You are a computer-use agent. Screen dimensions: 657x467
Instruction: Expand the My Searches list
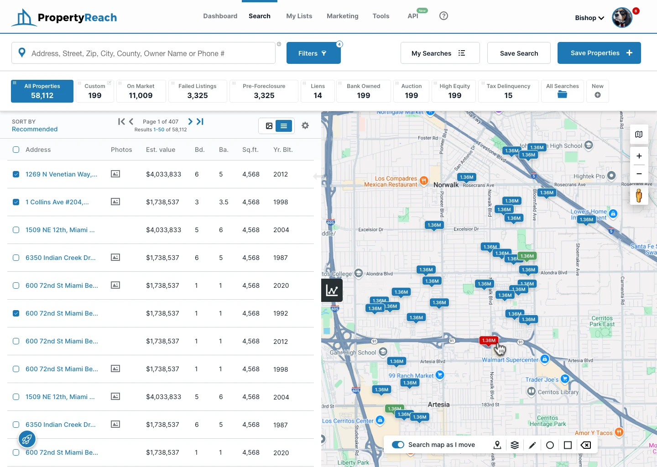(440, 53)
